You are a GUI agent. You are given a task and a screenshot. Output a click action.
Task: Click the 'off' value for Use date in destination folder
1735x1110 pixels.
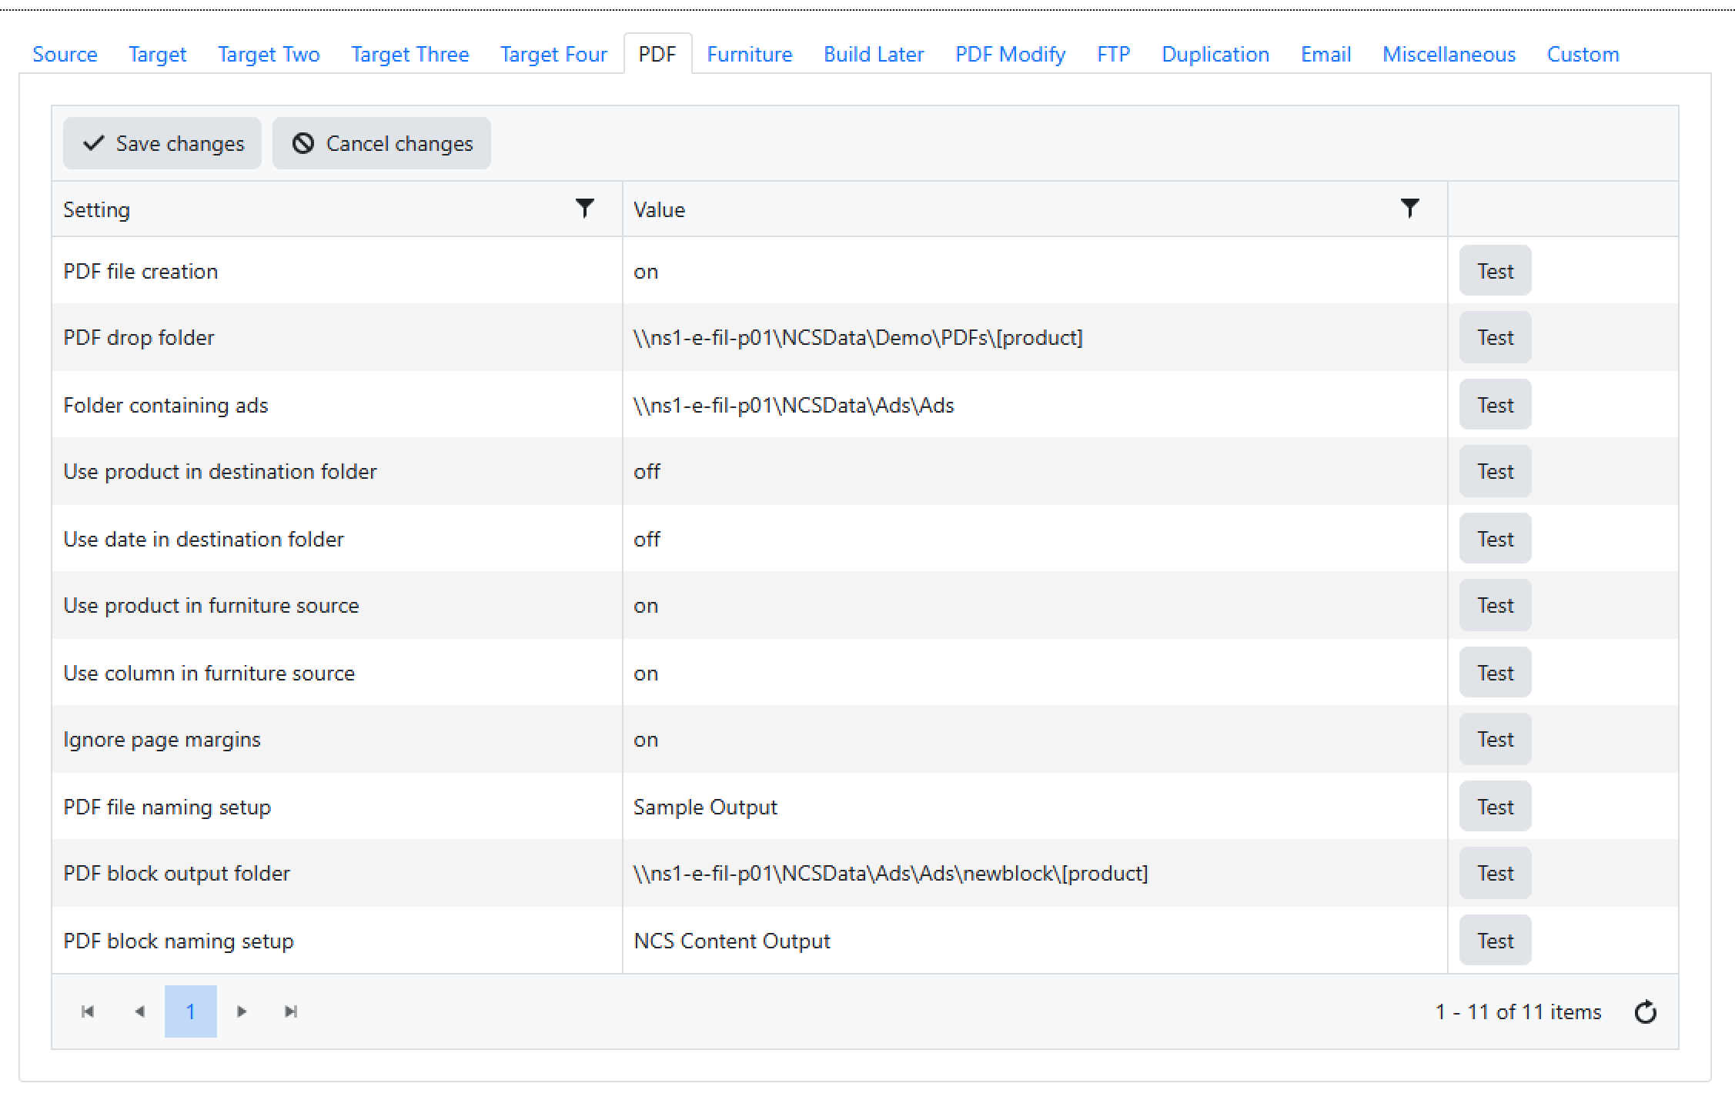647,540
